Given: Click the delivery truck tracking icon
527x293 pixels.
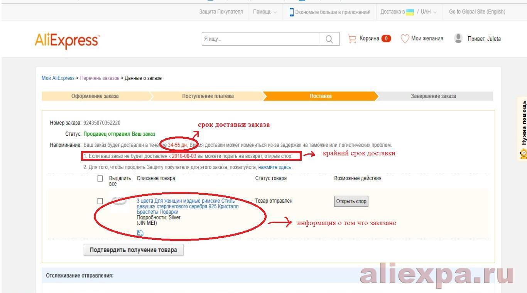Looking at the screenshot, I should coord(140,233).
